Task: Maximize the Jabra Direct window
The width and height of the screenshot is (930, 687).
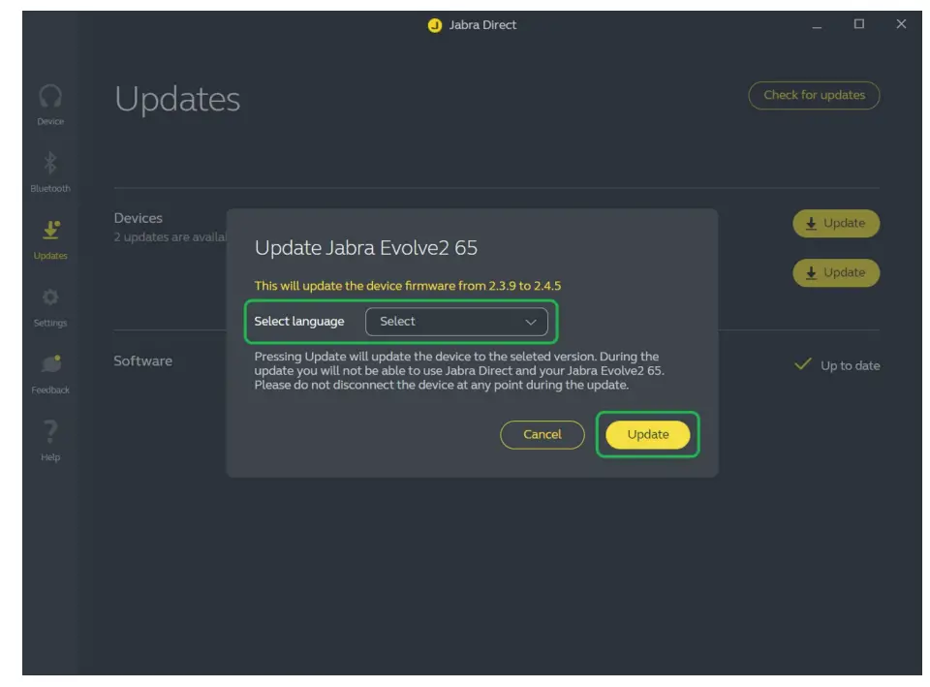Action: [859, 23]
